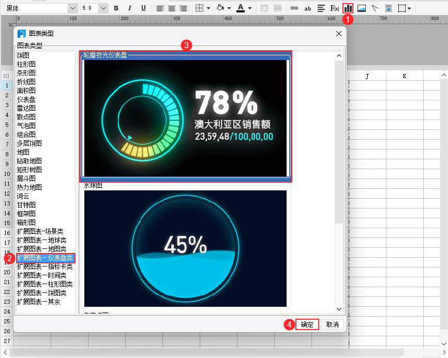Screen dimensions: 448x358
Task: Select 扩展图表-时间类 category
Action: pos(41,275)
